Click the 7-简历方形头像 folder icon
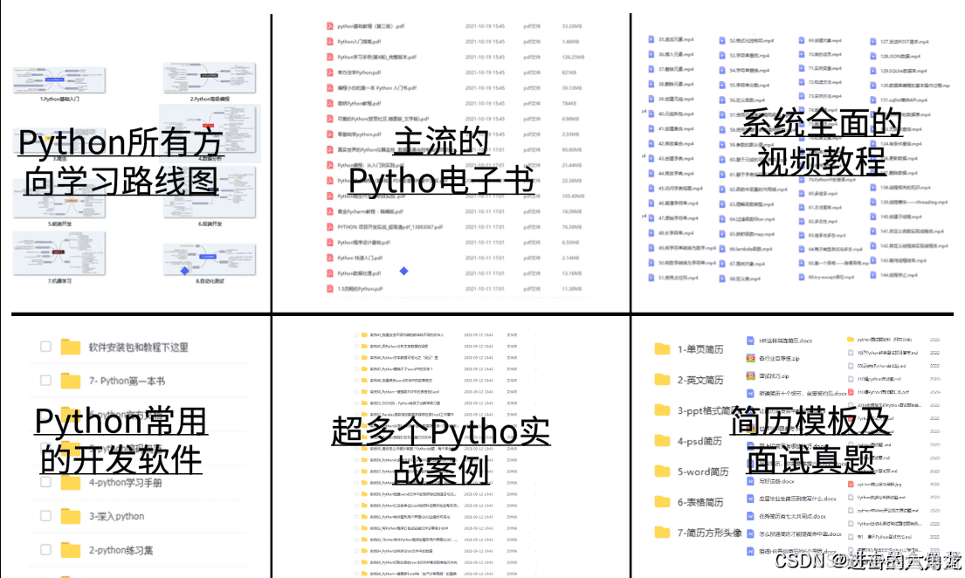The image size is (965, 578). (x=662, y=533)
